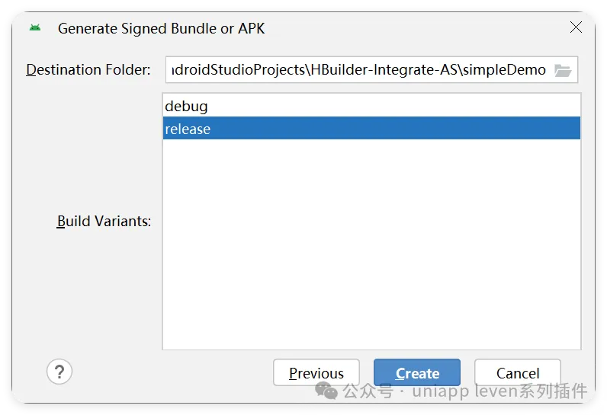This screenshot has width=607, height=415.
Task: Click the dialog title Generate Signed Bundle
Action: click(x=161, y=28)
